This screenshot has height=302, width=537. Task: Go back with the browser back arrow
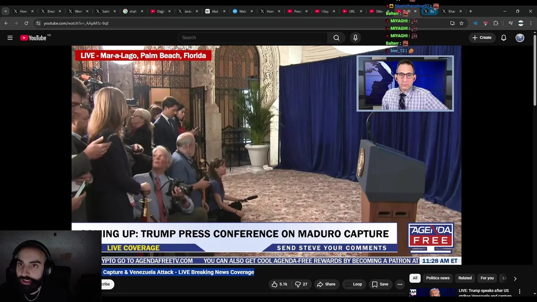[6, 23]
